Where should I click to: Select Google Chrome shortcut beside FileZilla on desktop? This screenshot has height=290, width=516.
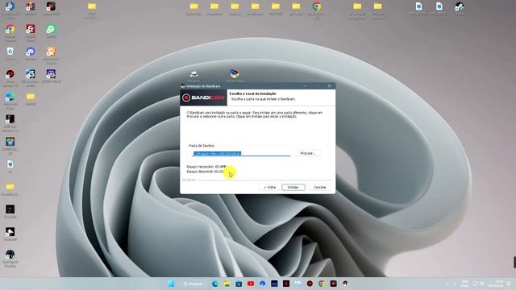point(10,31)
